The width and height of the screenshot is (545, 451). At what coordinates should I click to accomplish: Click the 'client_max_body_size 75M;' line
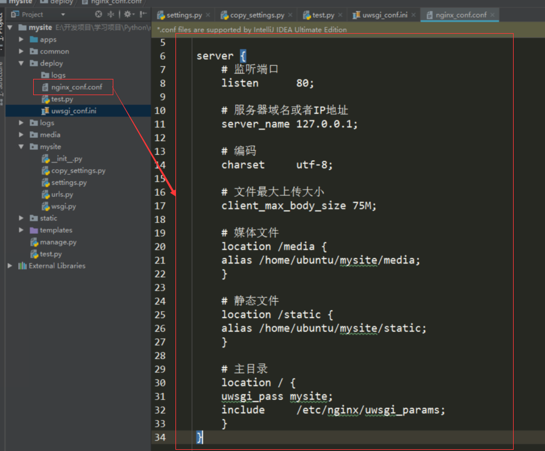pyautogui.click(x=299, y=206)
